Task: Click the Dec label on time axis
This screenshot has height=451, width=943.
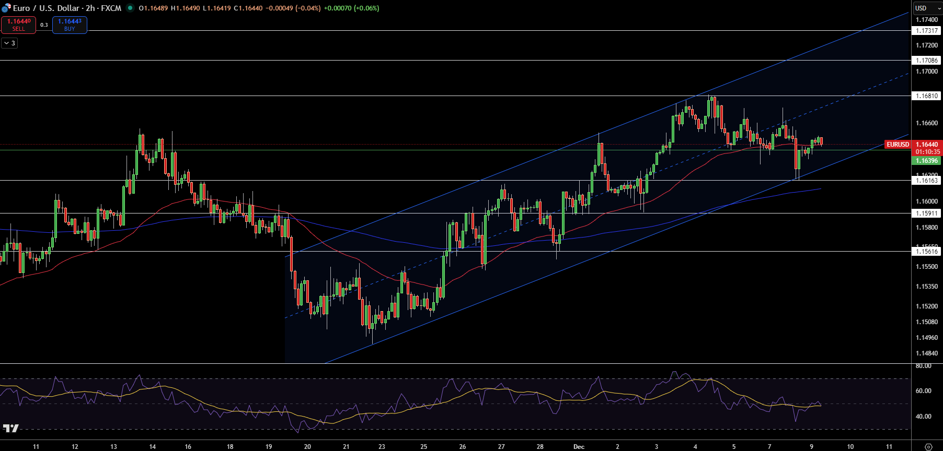Action: 579,447
